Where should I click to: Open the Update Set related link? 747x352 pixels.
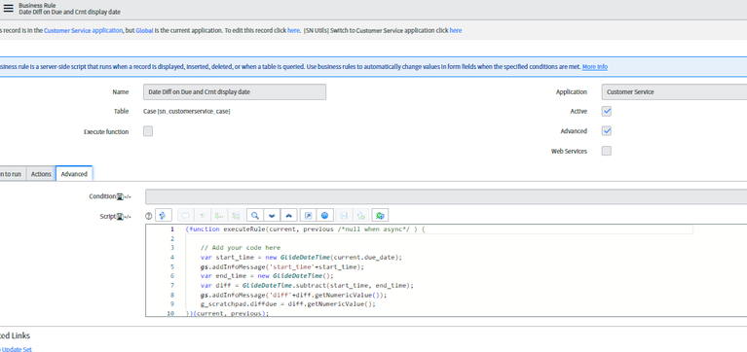coord(16,349)
